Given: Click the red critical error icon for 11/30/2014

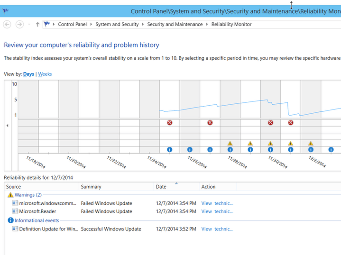Looking at the screenshot, I should pos(270,123).
